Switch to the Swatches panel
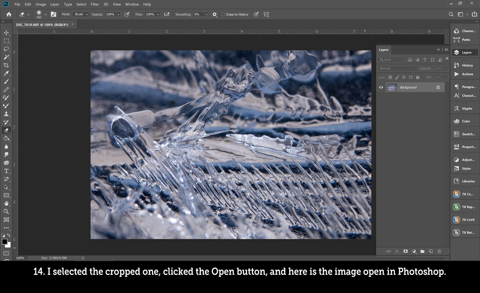Viewport: 480px width, 293px height. (x=465, y=134)
